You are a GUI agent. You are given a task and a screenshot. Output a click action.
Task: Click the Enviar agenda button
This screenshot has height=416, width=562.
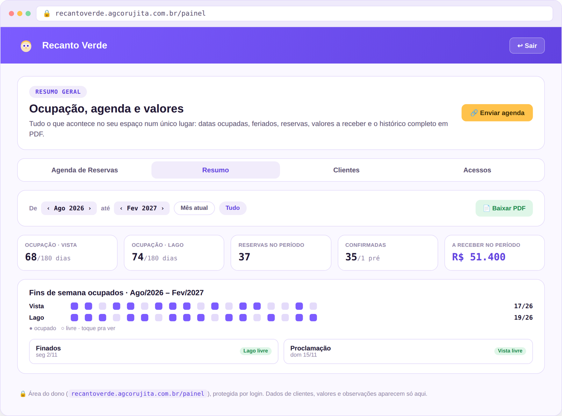tap(497, 113)
